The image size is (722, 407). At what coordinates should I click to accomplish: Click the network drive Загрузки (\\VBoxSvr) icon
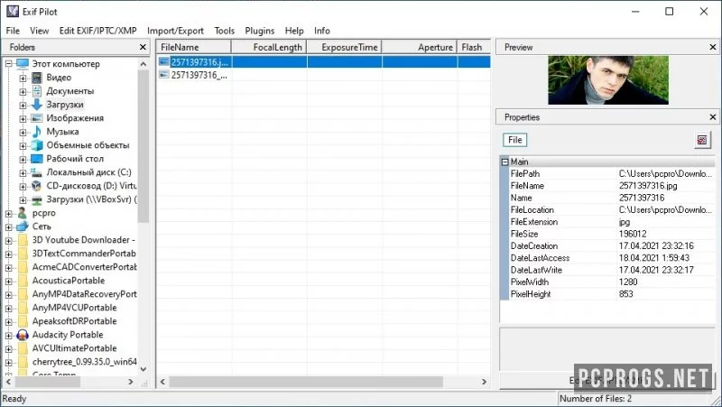(x=37, y=199)
